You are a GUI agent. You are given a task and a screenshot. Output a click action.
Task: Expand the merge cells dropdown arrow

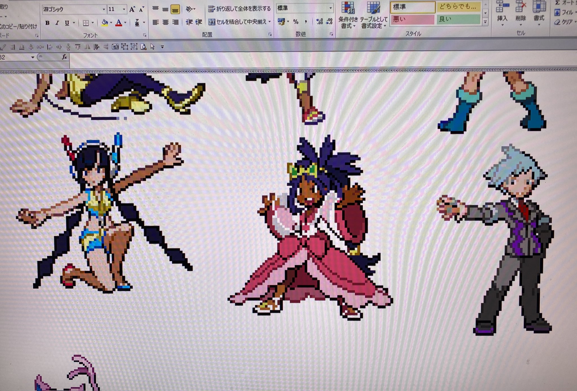[270, 21]
